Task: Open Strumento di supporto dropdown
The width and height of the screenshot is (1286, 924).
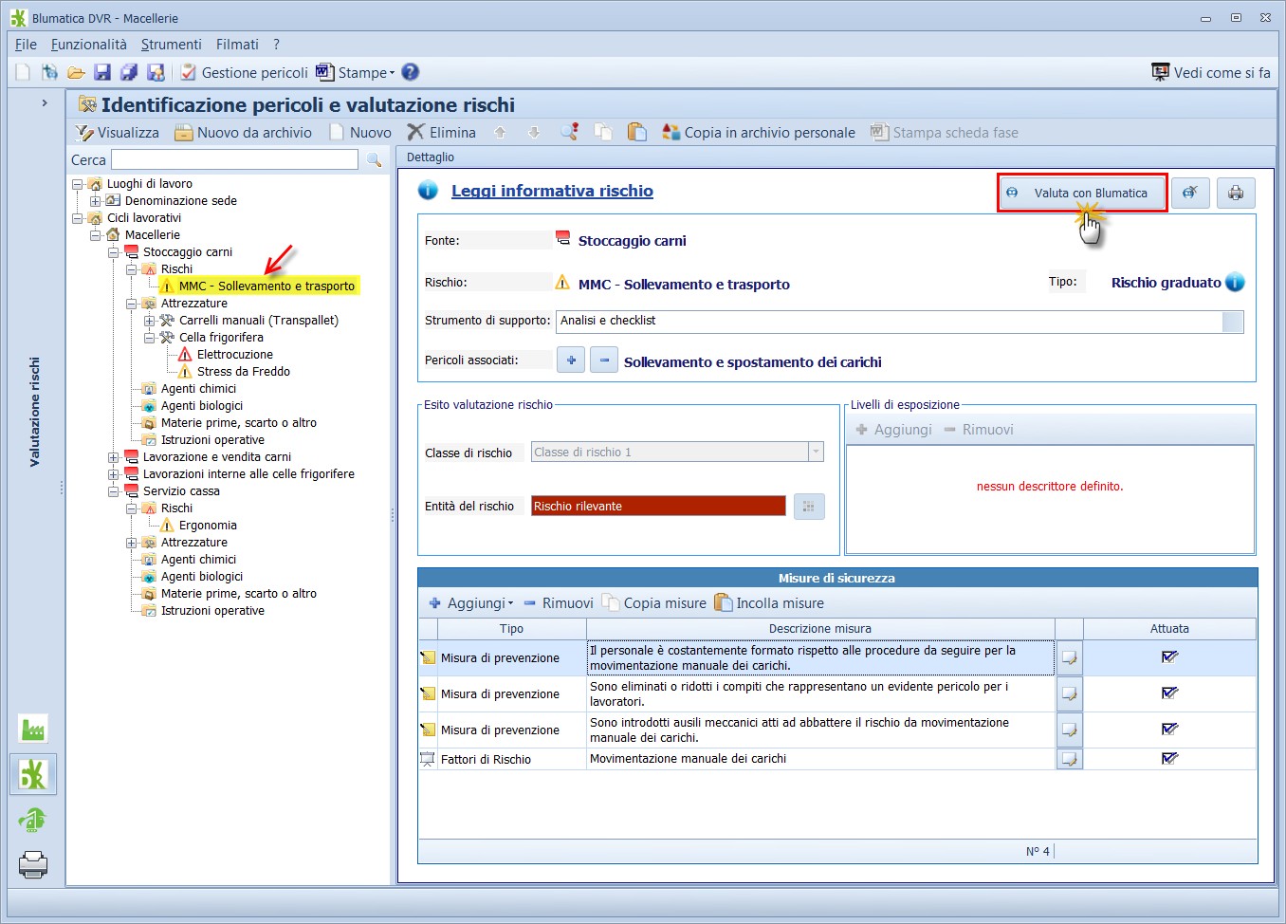Action: tap(1232, 322)
